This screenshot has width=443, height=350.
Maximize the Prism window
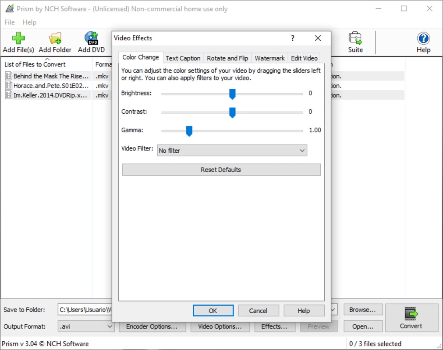point(404,9)
